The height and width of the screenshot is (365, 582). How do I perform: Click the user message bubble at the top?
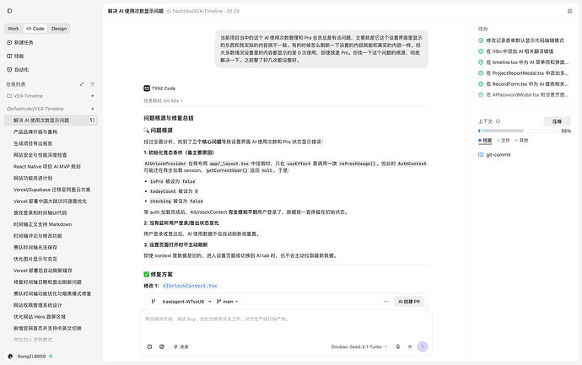(321, 49)
